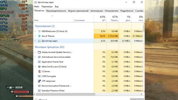Click the Device Association Framework icon
Image resolution: width=178 pixels, height=100 pixels.
(39, 86)
